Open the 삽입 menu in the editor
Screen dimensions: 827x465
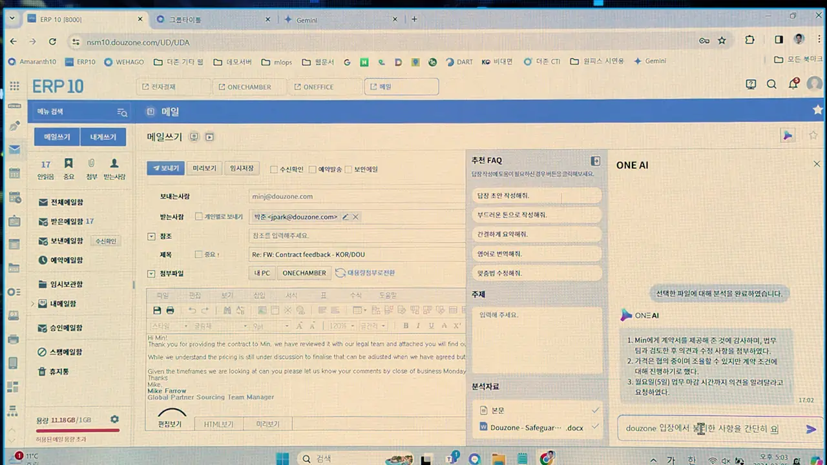259,295
